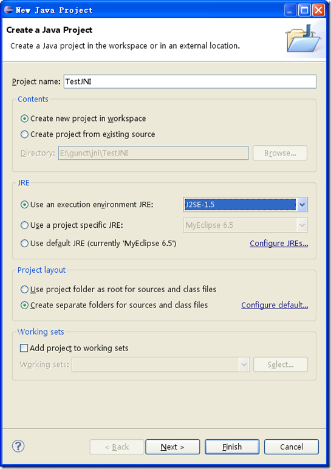Click inside the Project name field
331x469 pixels.
[x=190, y=81]
